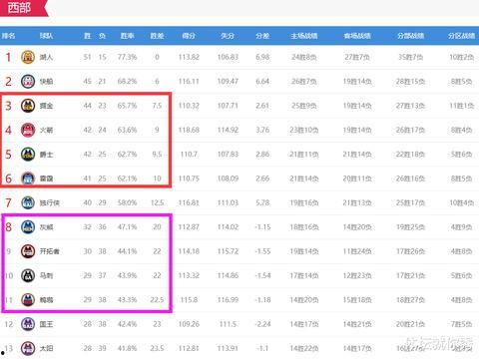Click the Rockets rank number 4
Screen dimensions: 479x359
8,130
